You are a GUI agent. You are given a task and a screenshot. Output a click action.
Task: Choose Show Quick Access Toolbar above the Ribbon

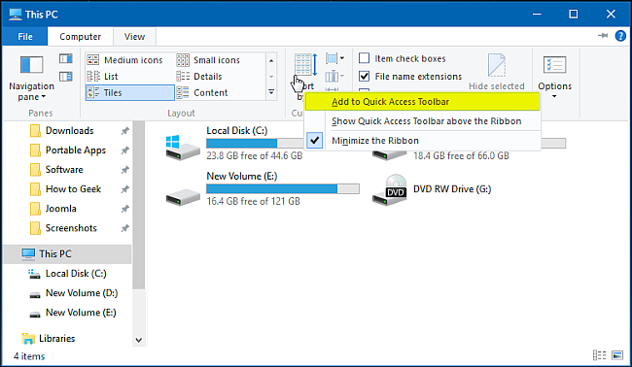(422, 121)
